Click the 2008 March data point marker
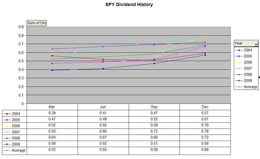 point(52,49)
